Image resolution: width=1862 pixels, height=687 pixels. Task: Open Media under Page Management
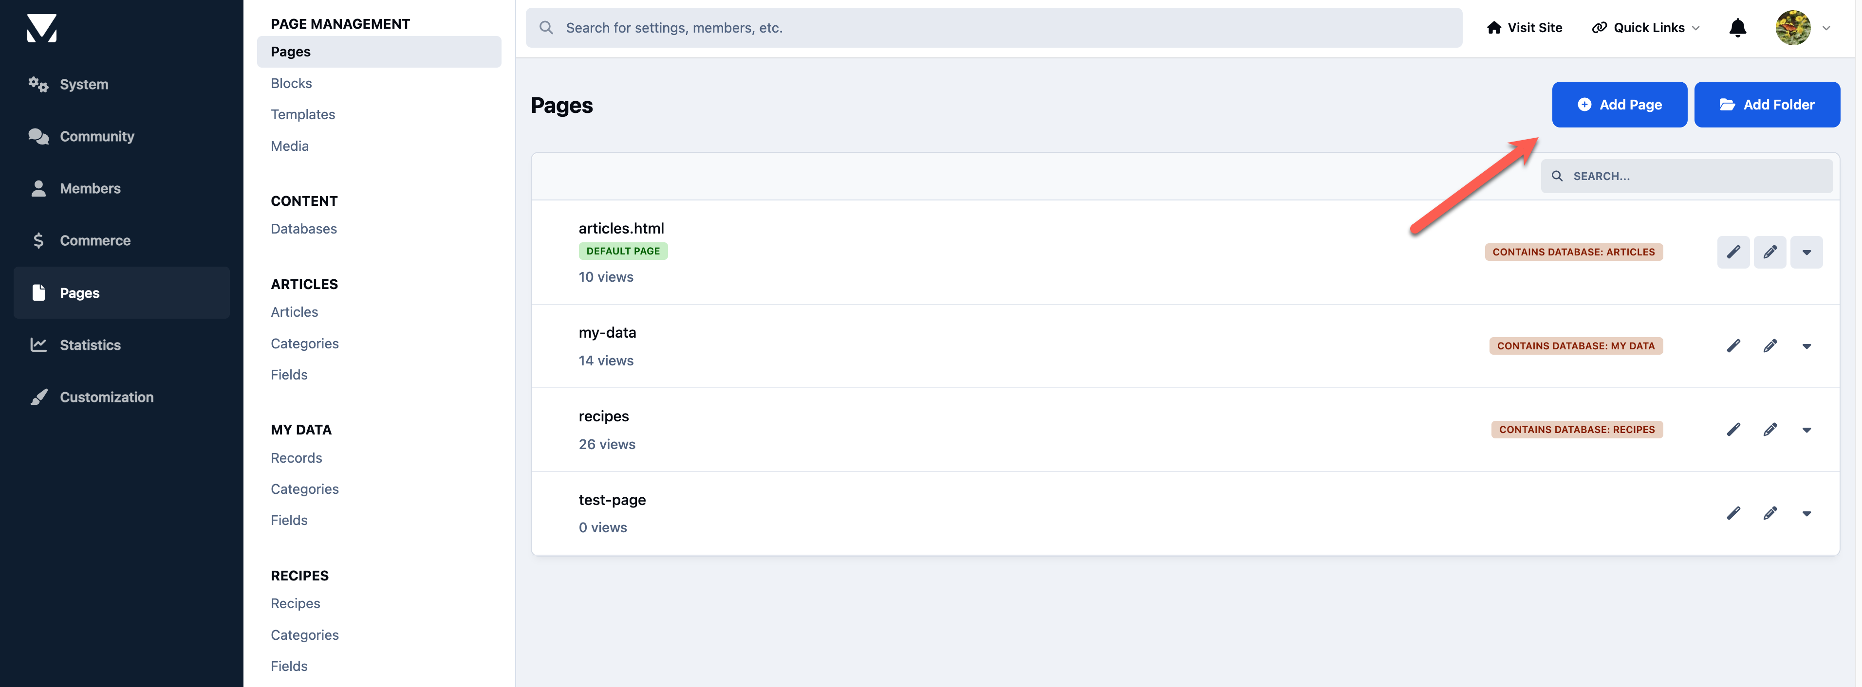[290, 146]
